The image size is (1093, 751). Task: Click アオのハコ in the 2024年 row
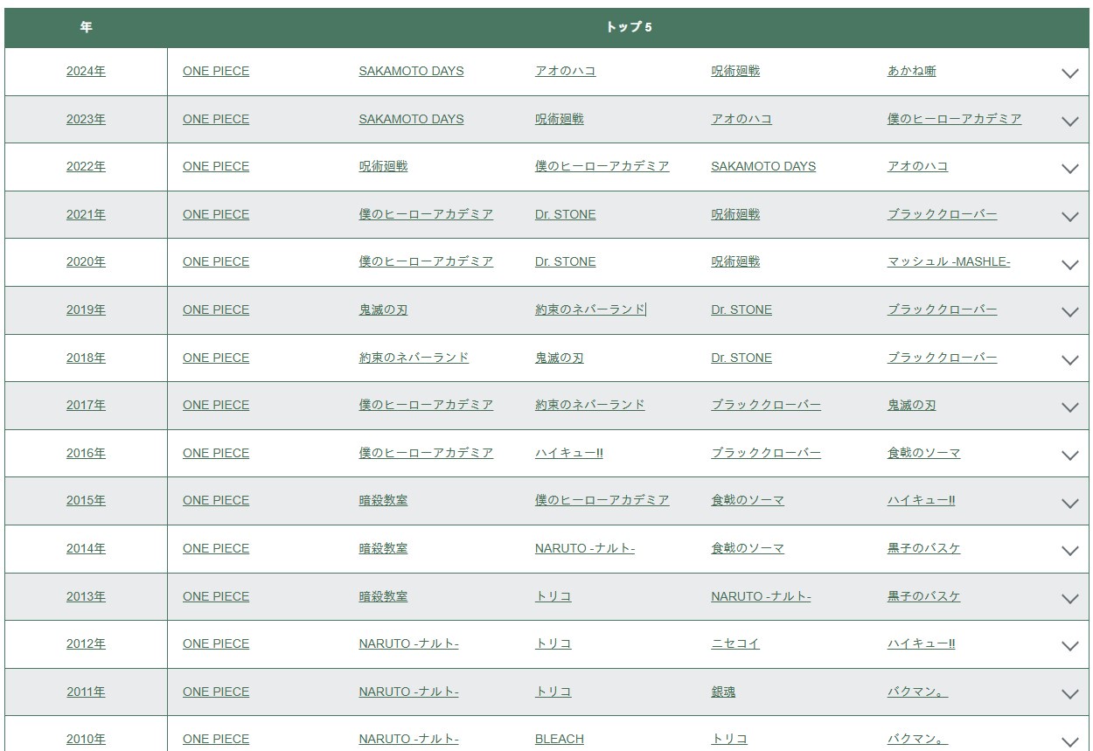tap(566, 71)
